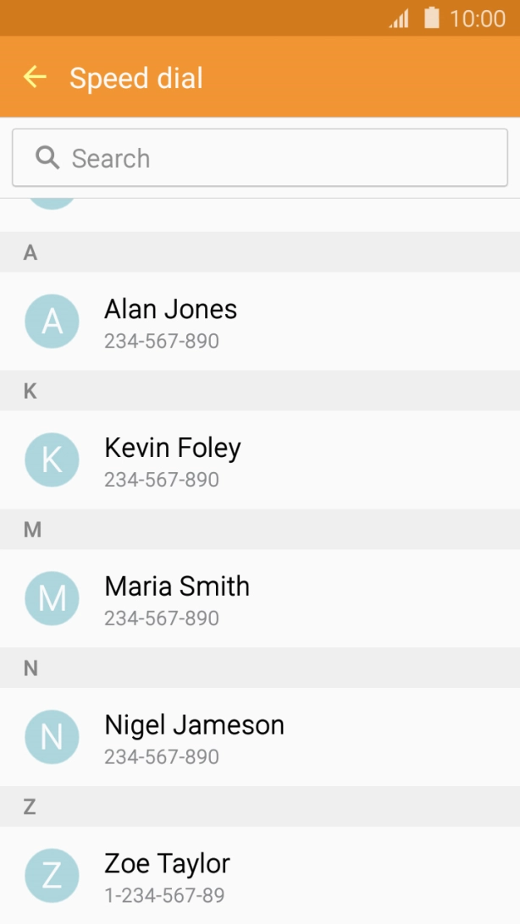Tap Zoe Taylor's phone number
The image size is (520, 924).
pyautogui.click(x=164, y=895)
